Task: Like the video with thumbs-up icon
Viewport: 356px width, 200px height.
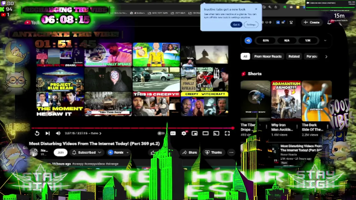Action: pos(153,152)
